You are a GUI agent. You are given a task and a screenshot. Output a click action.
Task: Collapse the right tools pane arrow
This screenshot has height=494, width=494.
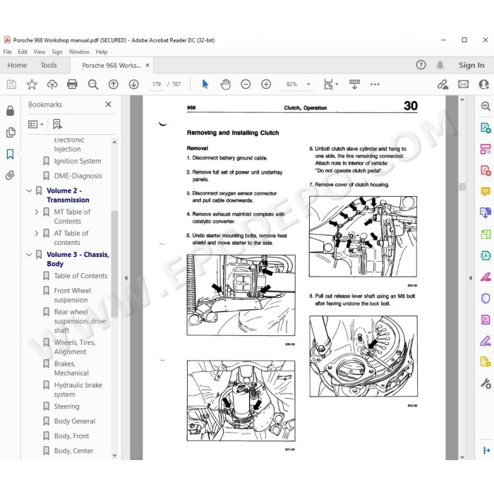click(471, 278)
